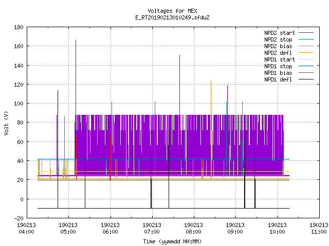Viewport: 329px width, 246px height.
Task: Click the 07:00 x-axis time label
Action: click(x=152, y=232)
